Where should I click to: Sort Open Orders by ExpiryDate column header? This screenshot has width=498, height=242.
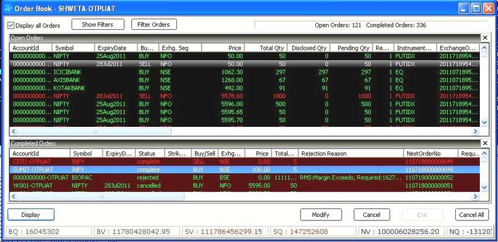[116, 48]
